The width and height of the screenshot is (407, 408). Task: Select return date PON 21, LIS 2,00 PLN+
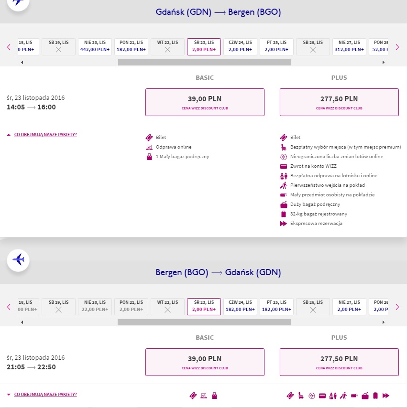(x=132, y=307)
